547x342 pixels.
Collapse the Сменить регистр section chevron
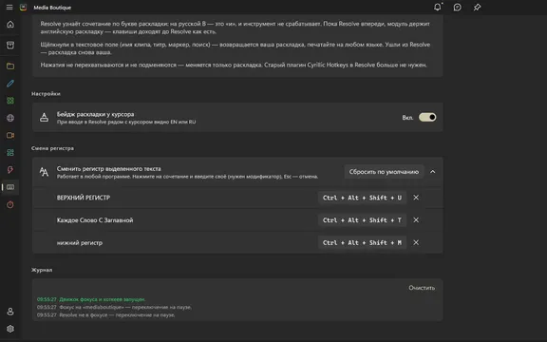click(x=433, y=172)
